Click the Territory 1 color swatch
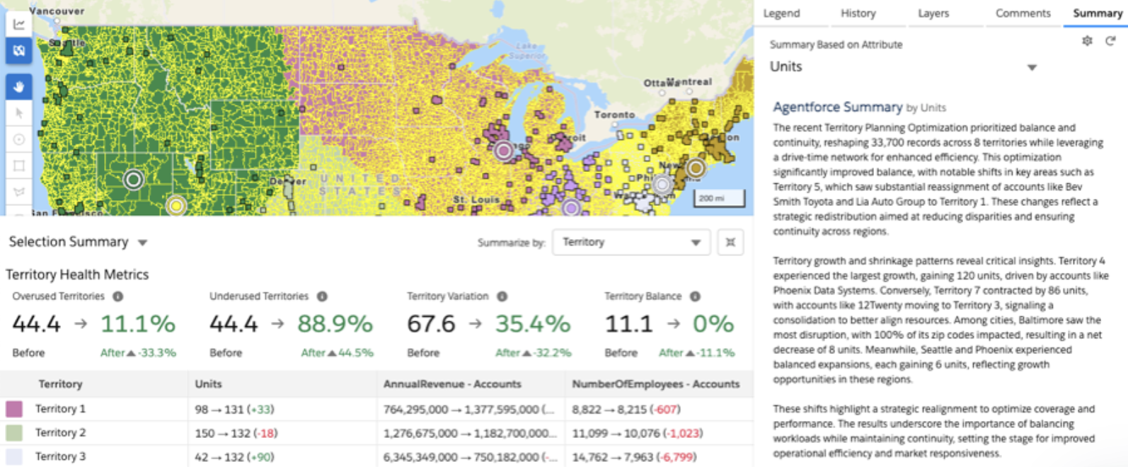The width and height of the screenshot is (1128, 467). coord(14,409)
